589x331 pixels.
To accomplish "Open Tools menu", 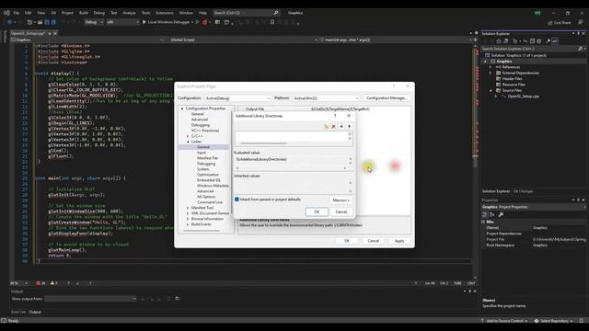I will pyautogui.click(x=145, y=13).
